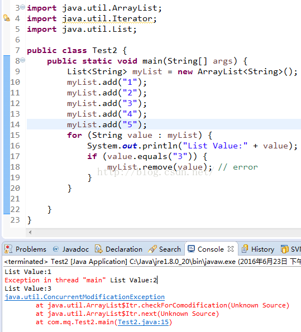Click the Search flashlight icon

pyautogui.click(x=152, y=249)
